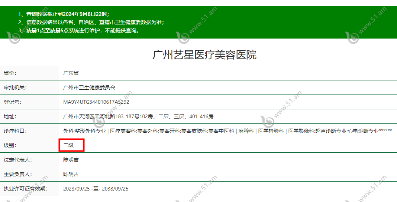This screenshot has width=397, height=202.
Task: Select registration number MA9Y4UTG344010617A5292
Action: click(x=96, y=102)
